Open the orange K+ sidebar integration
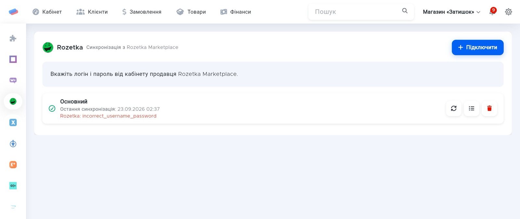This screenshot has width=520, height=219. coord(13,164)
